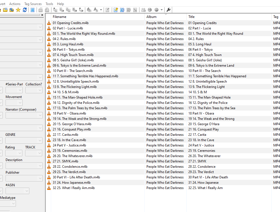
Task: Open web sources with the globe icon
Action: 150,10
